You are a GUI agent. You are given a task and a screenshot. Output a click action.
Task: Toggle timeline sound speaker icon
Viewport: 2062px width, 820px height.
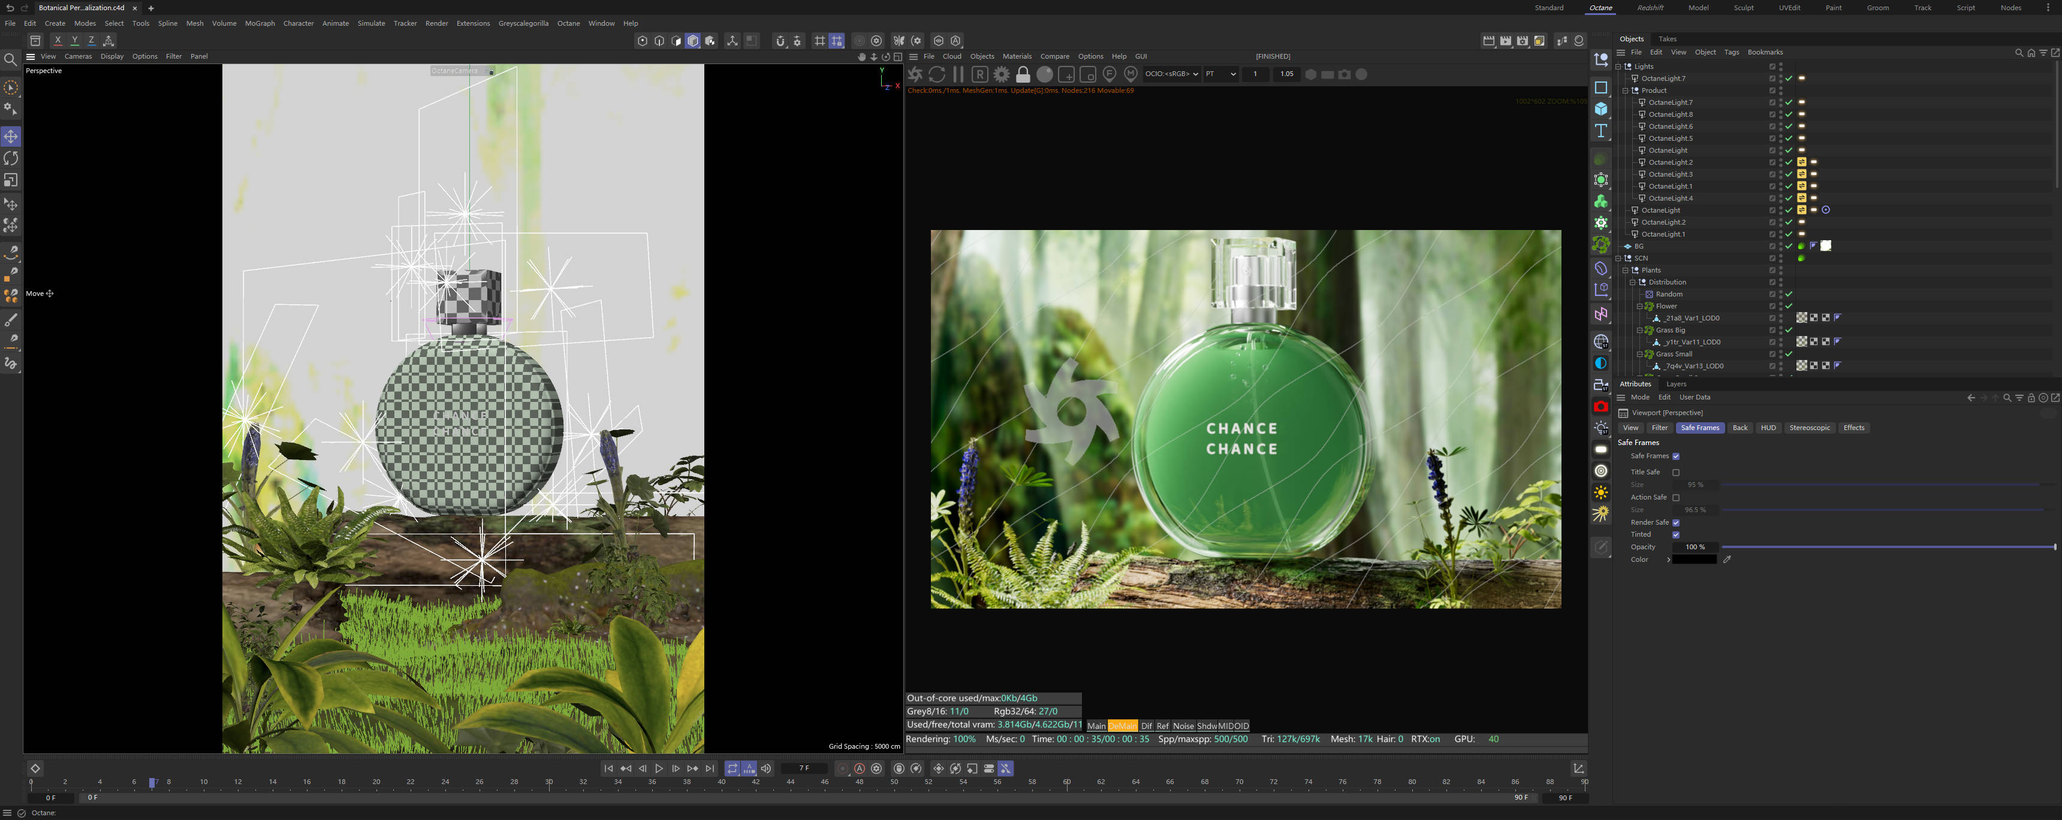pyautogui.click(x=766, y=769)
